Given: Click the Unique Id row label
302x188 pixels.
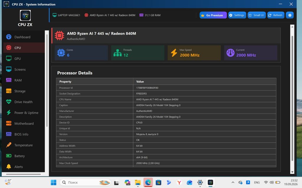Looking at the screenshot, I should (65, 128).
